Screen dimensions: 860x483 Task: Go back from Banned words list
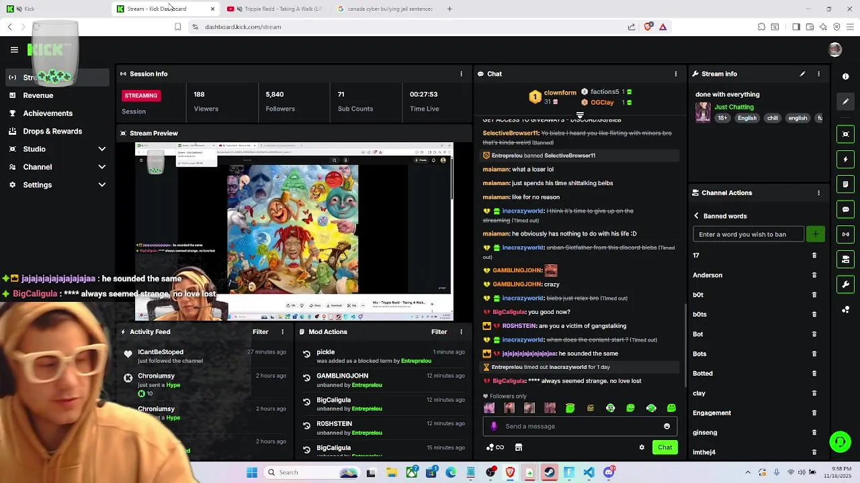click(697, 216)
